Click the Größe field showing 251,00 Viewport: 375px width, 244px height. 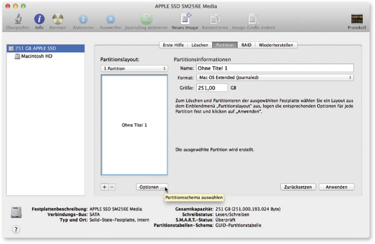tap(212, 88)
